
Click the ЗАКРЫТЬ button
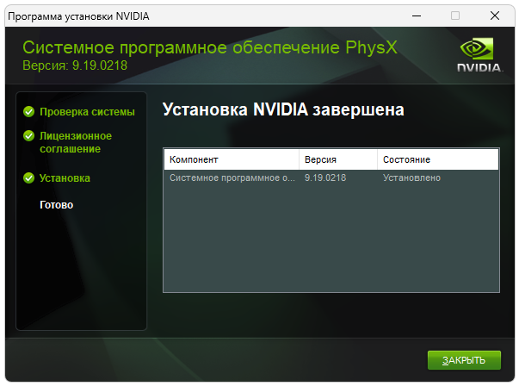[x=464, y=360]
